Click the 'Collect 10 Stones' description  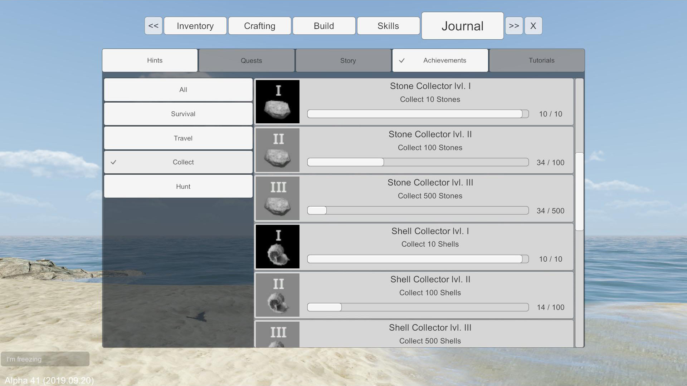tap(430, 99)
